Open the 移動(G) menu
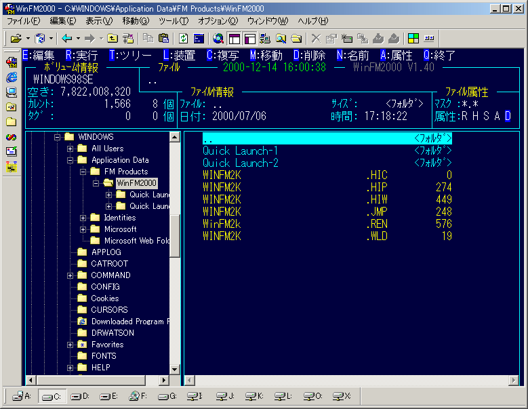Image resolution: width=528 pixels, height=409 pixels. tap(136, 21)
